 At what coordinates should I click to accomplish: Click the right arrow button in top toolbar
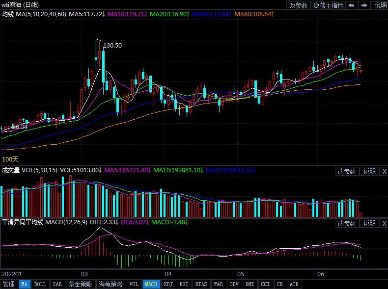coord(364,5)
